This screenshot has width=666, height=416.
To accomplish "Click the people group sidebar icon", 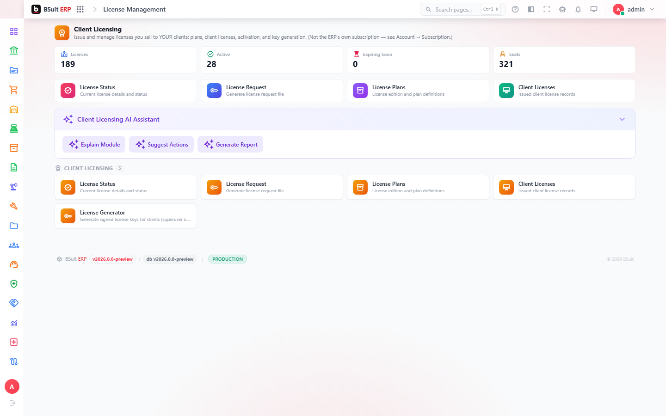I will pyautogui.click(x=14, y=245).
